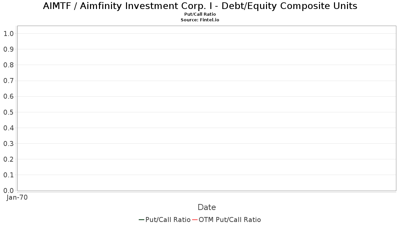Click the 0.8 y-axis label
This screenshot has height=225, width=400.
[x=8, y=65]
